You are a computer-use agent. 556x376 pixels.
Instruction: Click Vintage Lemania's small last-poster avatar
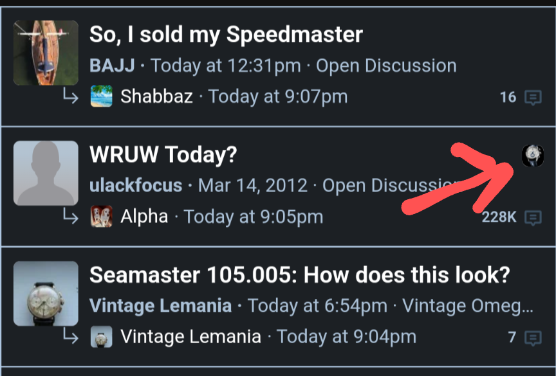pos(102,337)
